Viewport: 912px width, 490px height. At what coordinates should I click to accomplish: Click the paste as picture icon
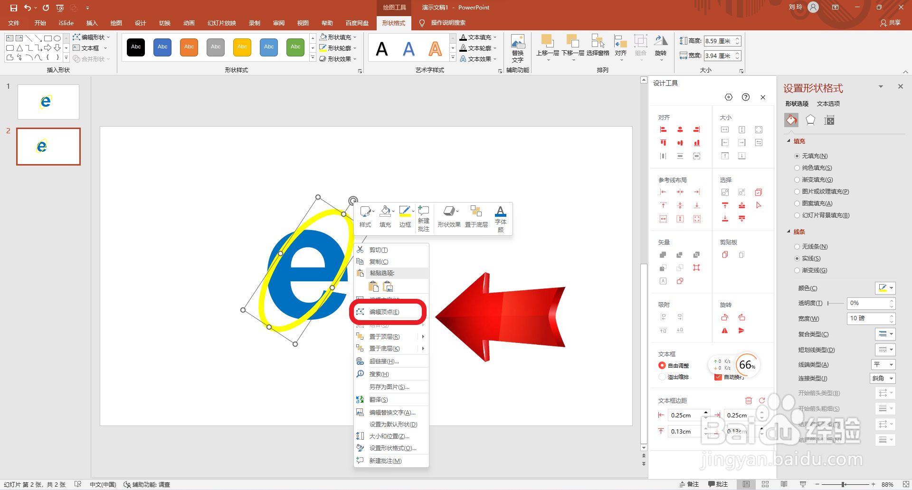[388, 287]
